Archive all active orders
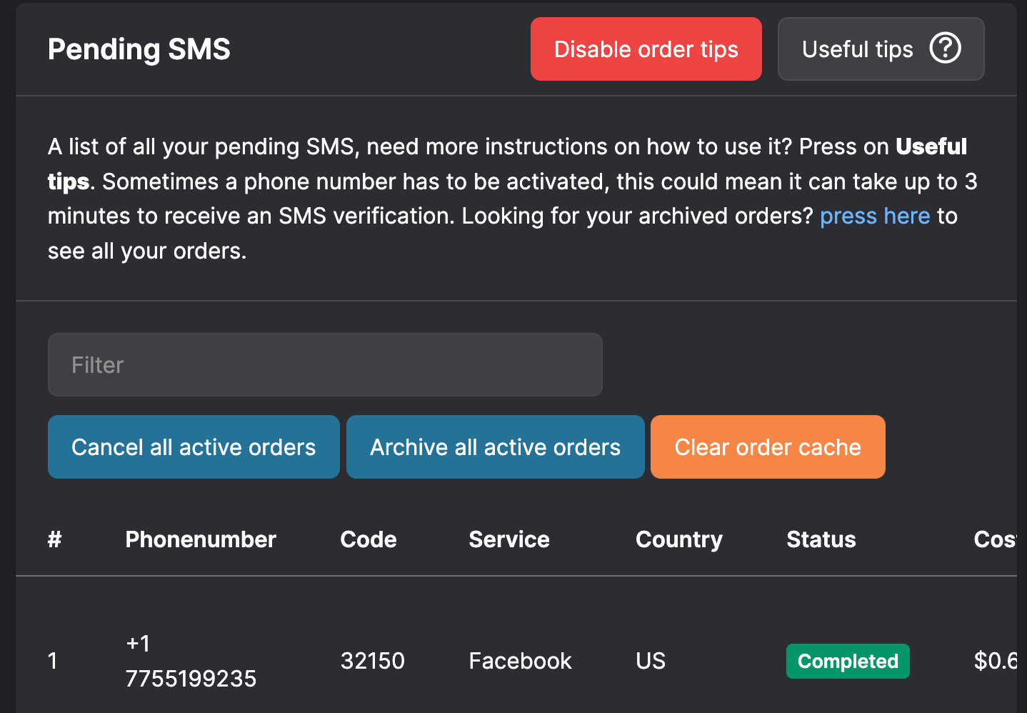 click(x=495, y=447)
